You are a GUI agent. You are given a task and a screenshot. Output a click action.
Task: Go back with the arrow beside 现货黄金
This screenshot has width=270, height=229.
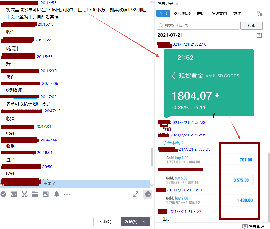click(173, 76)
